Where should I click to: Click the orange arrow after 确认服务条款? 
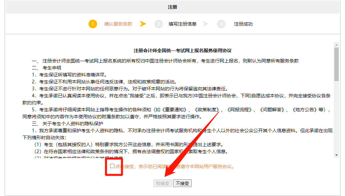143,24
